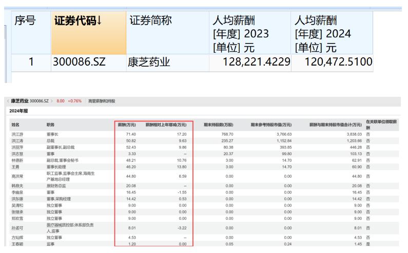Viewport: 408px width, 253px height.
Task: Click the total value 446.28
Action: click(356, 147)
